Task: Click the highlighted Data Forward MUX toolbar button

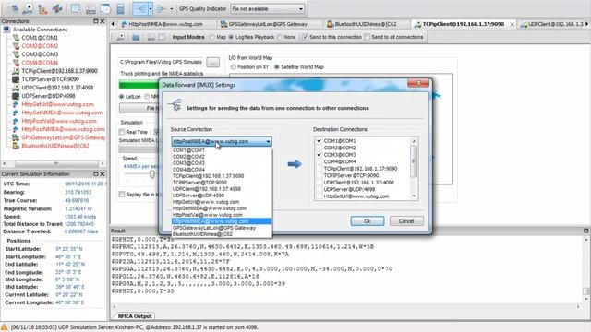Action: 140,8
